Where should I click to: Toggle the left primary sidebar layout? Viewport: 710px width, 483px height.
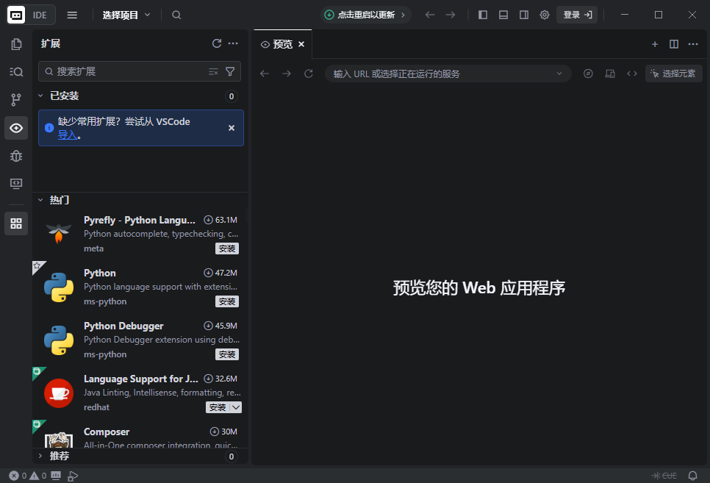coord(483,15)
